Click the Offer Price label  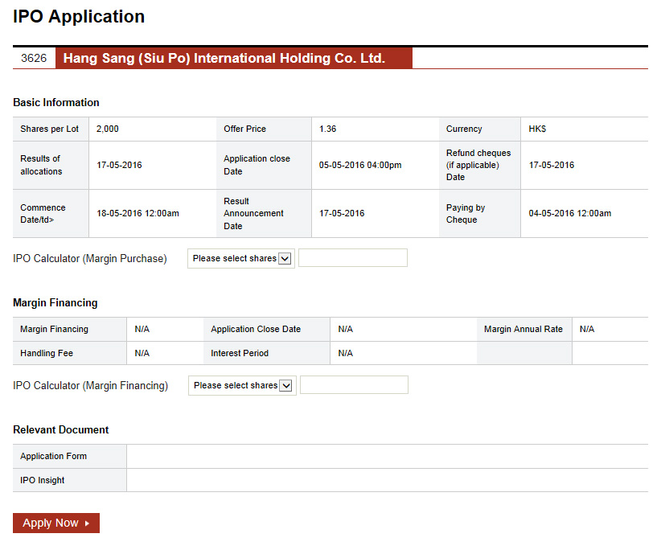pos(244,129)
